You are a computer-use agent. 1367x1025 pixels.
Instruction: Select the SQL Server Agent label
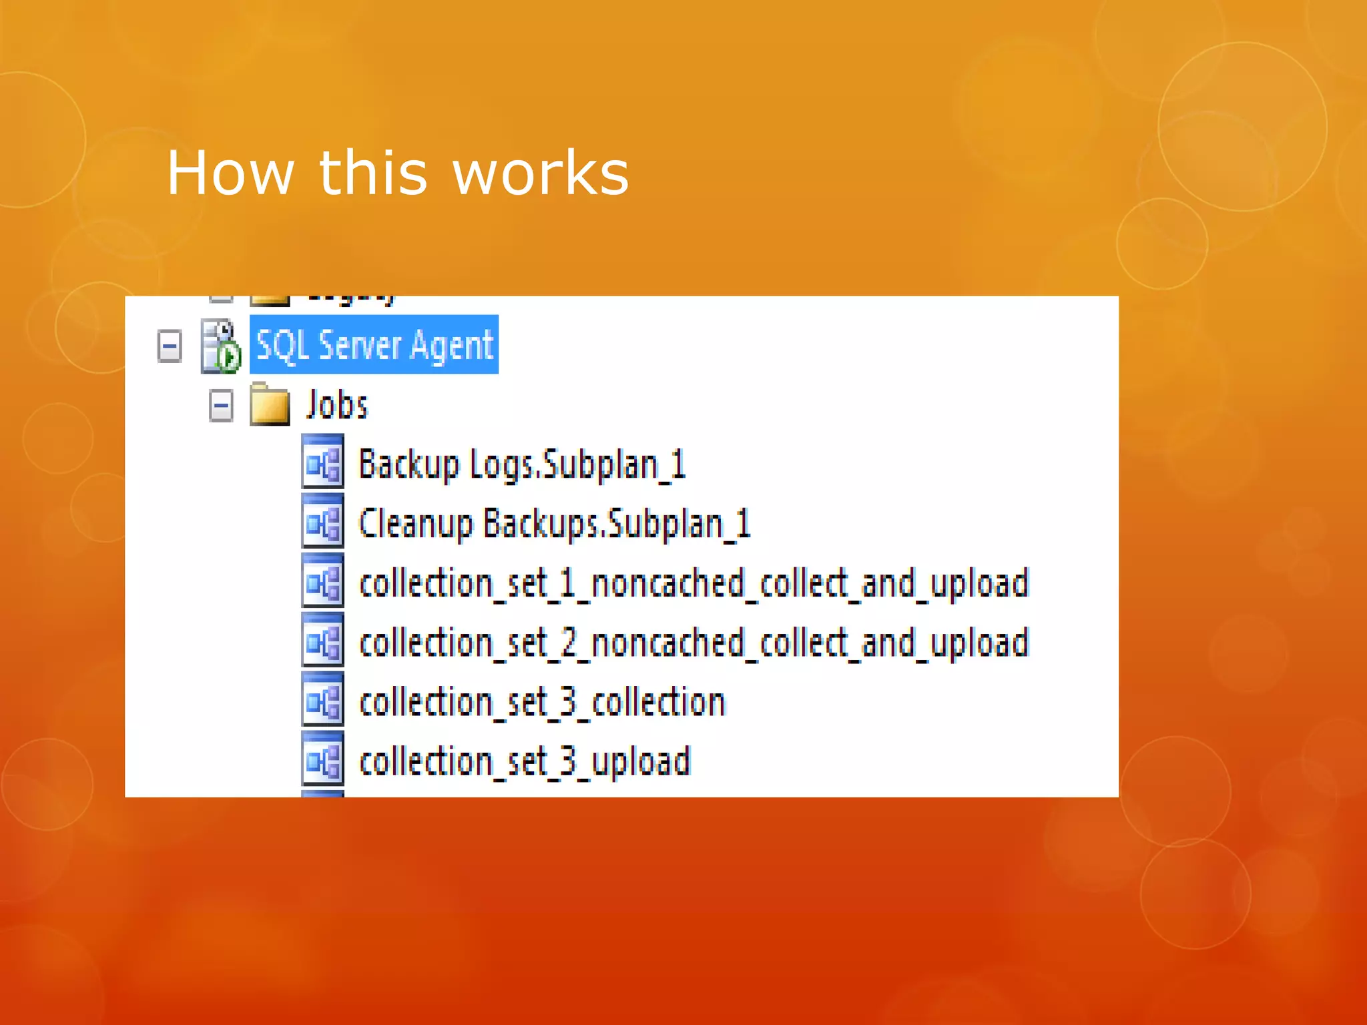click(x=374, y=345)
